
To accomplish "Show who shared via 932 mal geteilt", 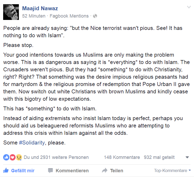I will (159, 157).
